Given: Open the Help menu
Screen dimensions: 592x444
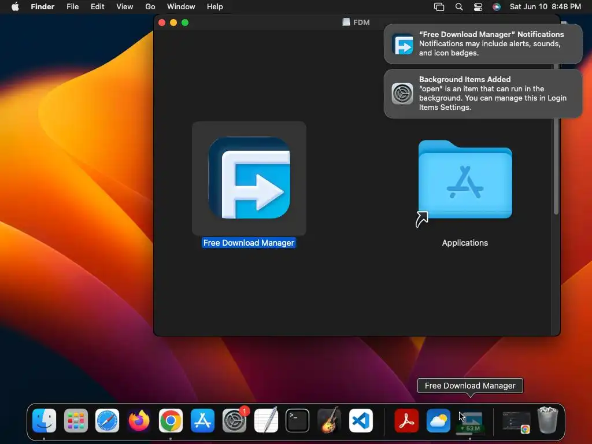Looking at the screenshot, I should 215,7.
